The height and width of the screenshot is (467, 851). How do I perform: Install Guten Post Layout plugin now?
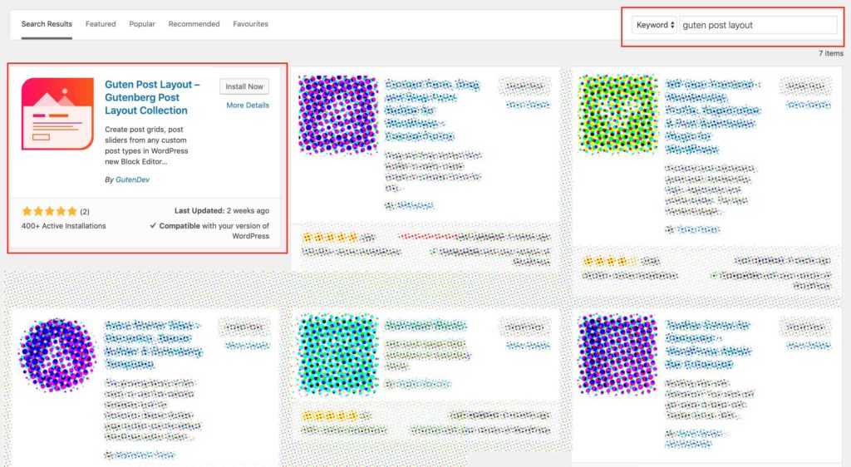pos(244,86)
